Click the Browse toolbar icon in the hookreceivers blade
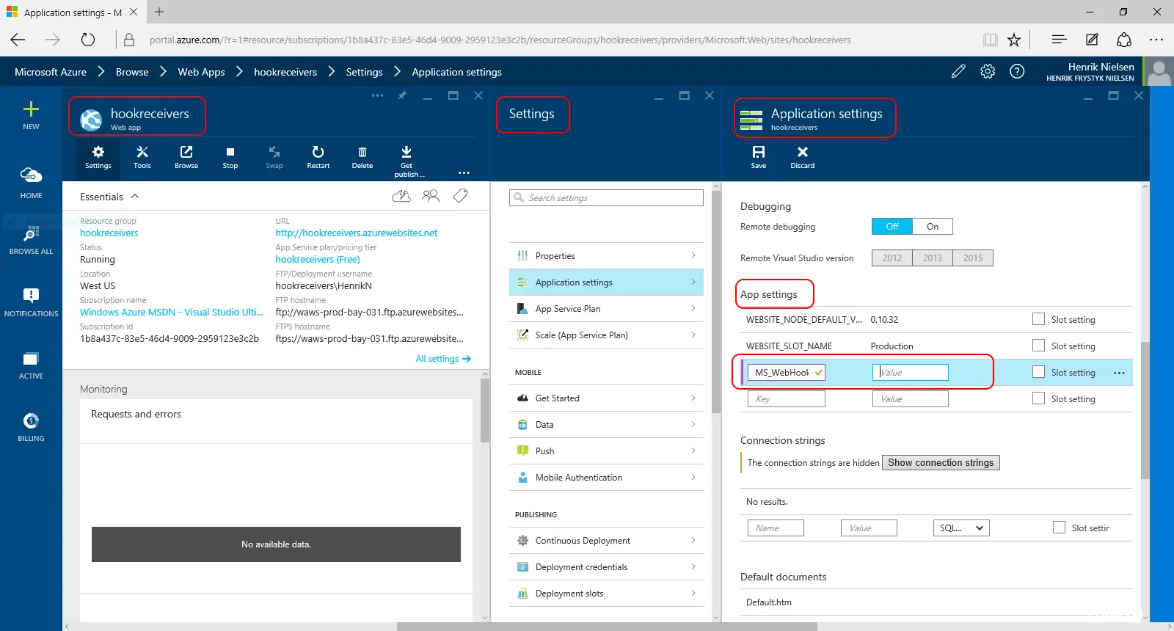Screen dimensions: 1174x631 point(186,157)
